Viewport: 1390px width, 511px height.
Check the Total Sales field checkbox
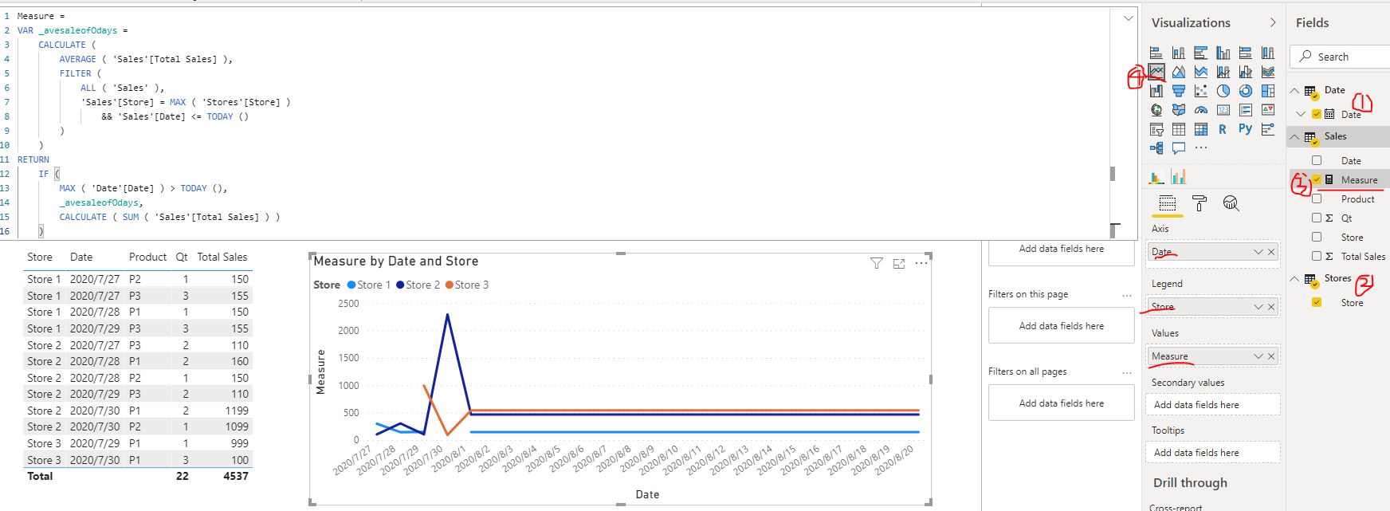click(x=1317, y=256)
